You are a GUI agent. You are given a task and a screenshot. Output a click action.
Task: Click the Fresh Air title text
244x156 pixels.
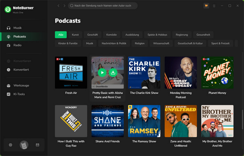[71, 93]
